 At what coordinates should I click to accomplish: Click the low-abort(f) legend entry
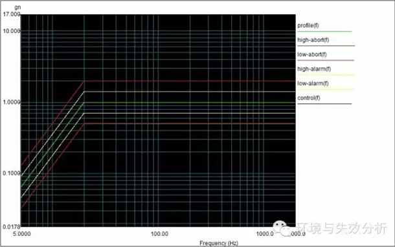312,54
